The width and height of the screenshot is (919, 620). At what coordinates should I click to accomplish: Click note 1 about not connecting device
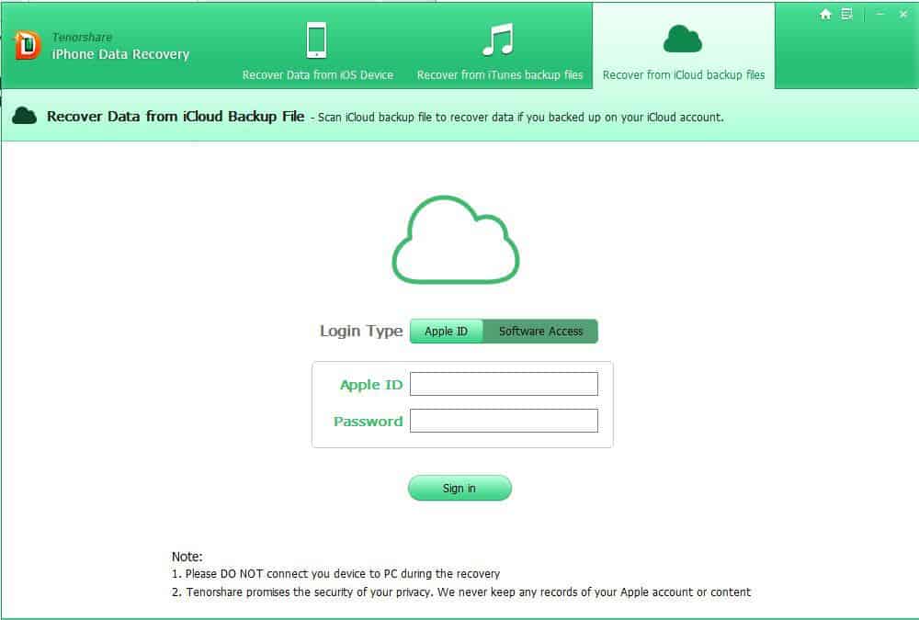(x=335, y=574)
